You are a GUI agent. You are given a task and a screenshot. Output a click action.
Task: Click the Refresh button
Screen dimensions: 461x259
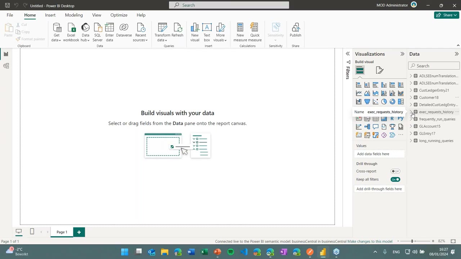pyautogui.click(x=177, y=31)
